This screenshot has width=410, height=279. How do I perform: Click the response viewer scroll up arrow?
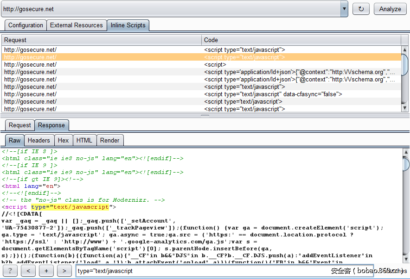coord(405,152)
